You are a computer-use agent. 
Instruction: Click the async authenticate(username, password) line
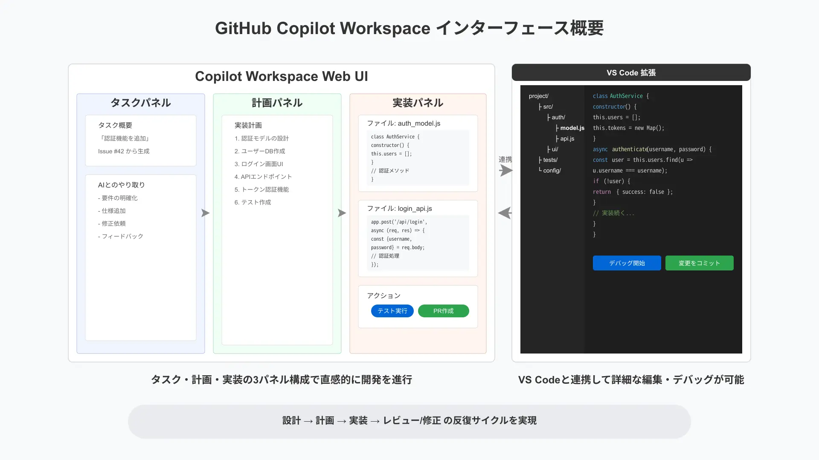(652, 149)
